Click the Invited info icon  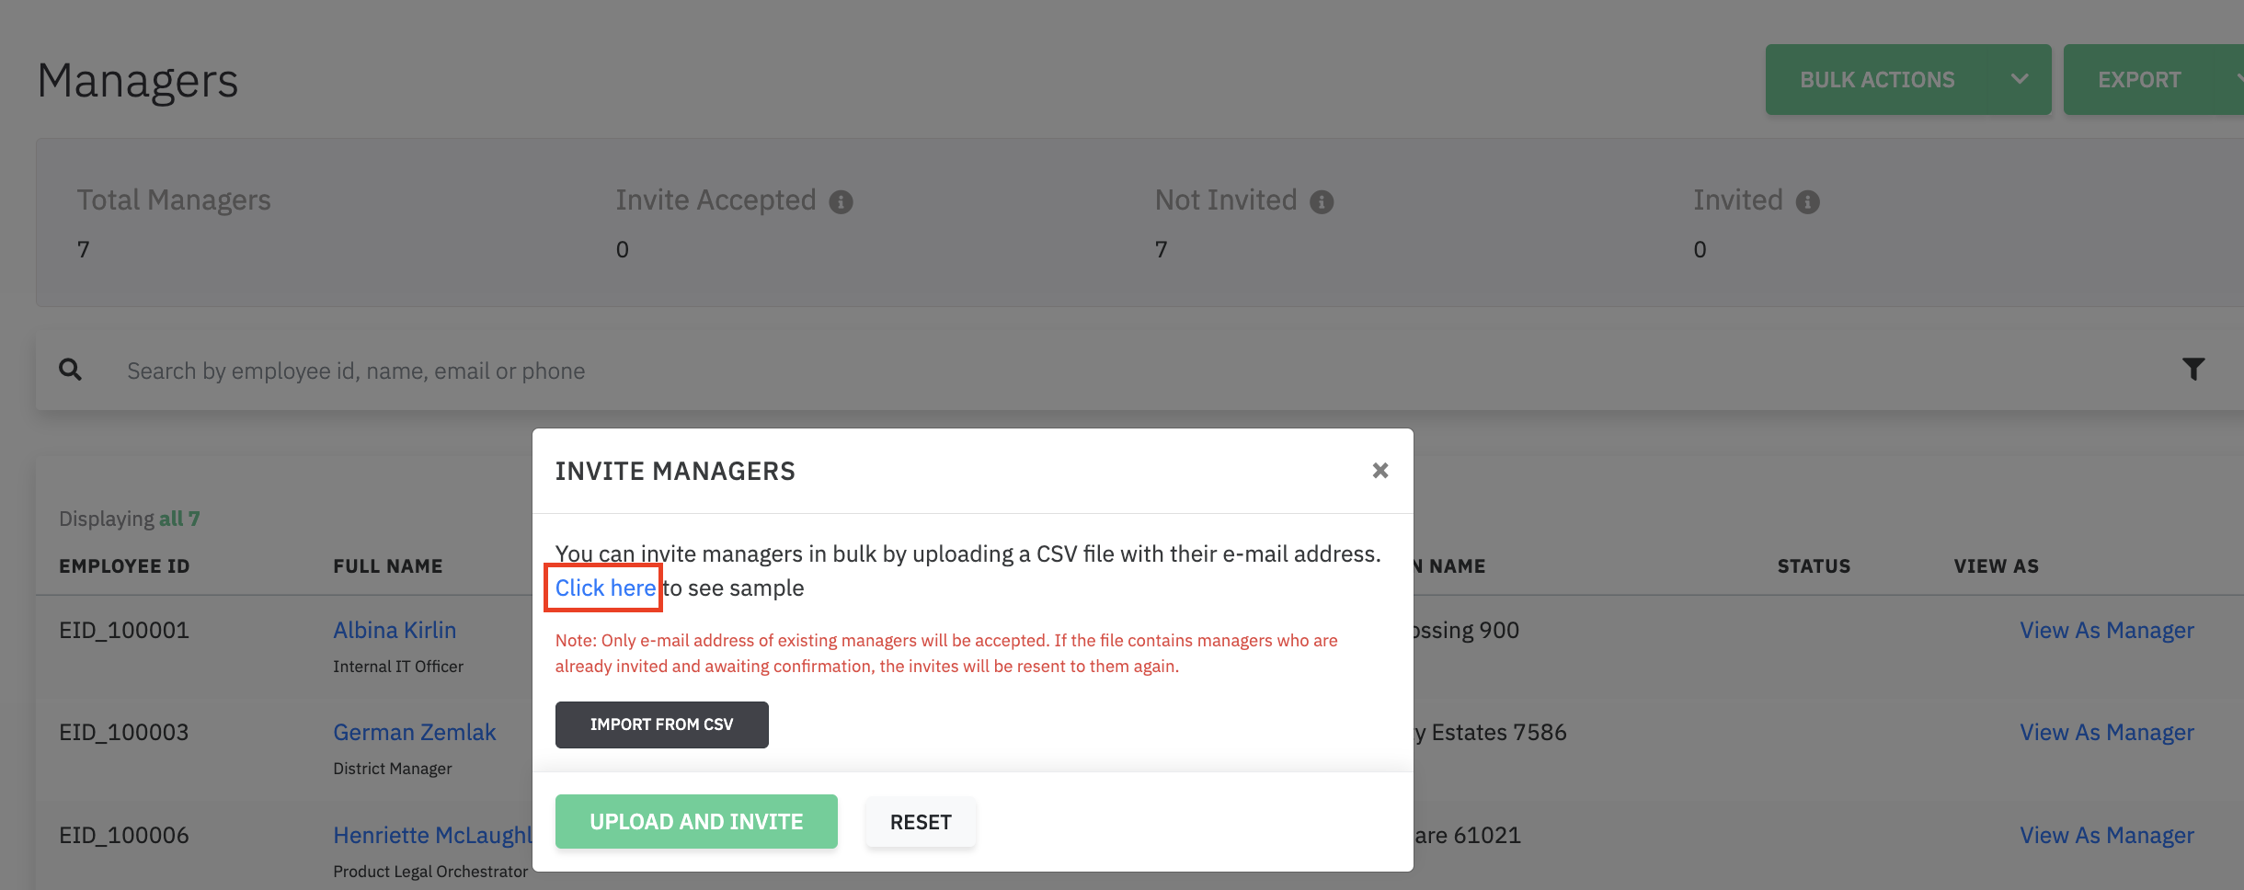click(x=1807, y=202)
